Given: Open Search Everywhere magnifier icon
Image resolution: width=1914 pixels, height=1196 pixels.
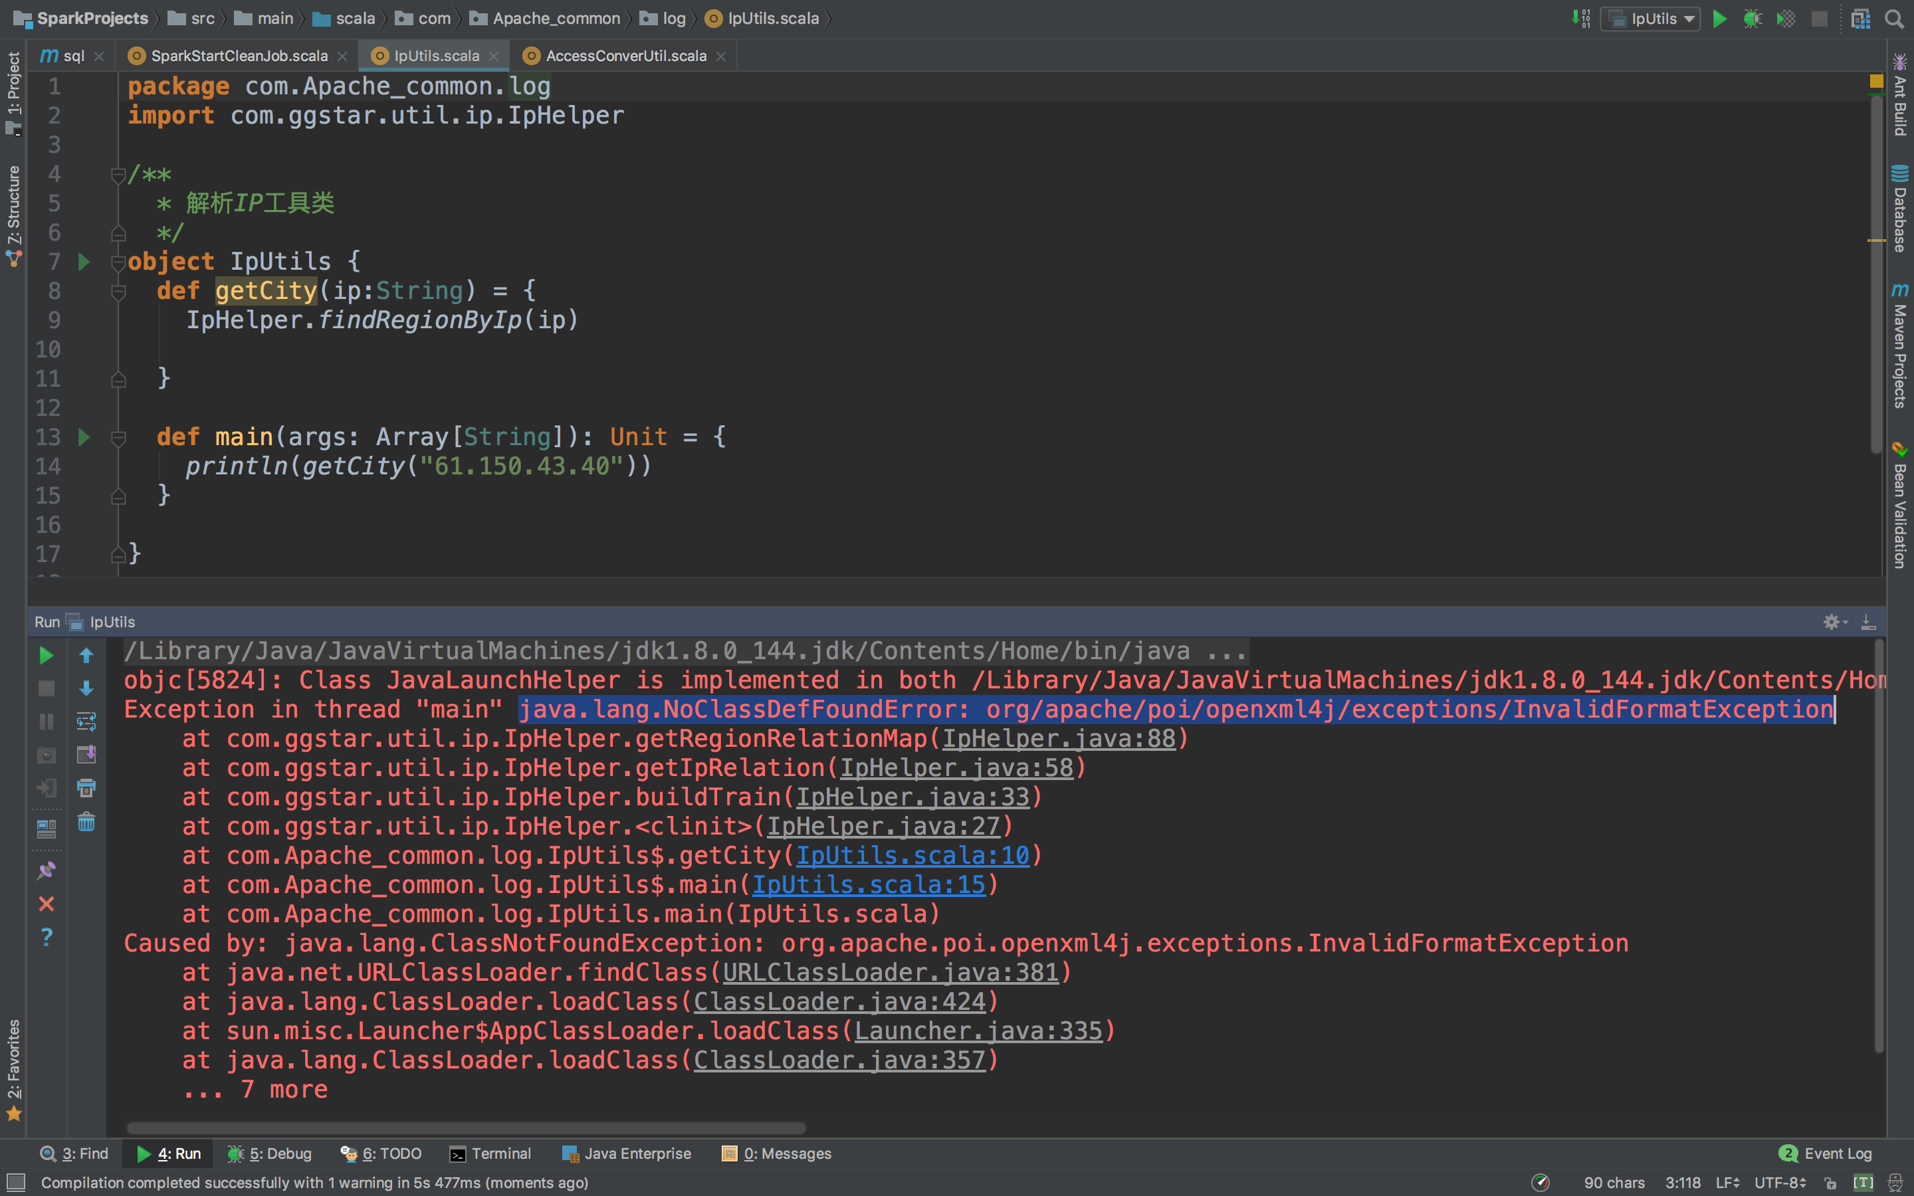Looking at the screenshot, I should (x=1893, y=19).
